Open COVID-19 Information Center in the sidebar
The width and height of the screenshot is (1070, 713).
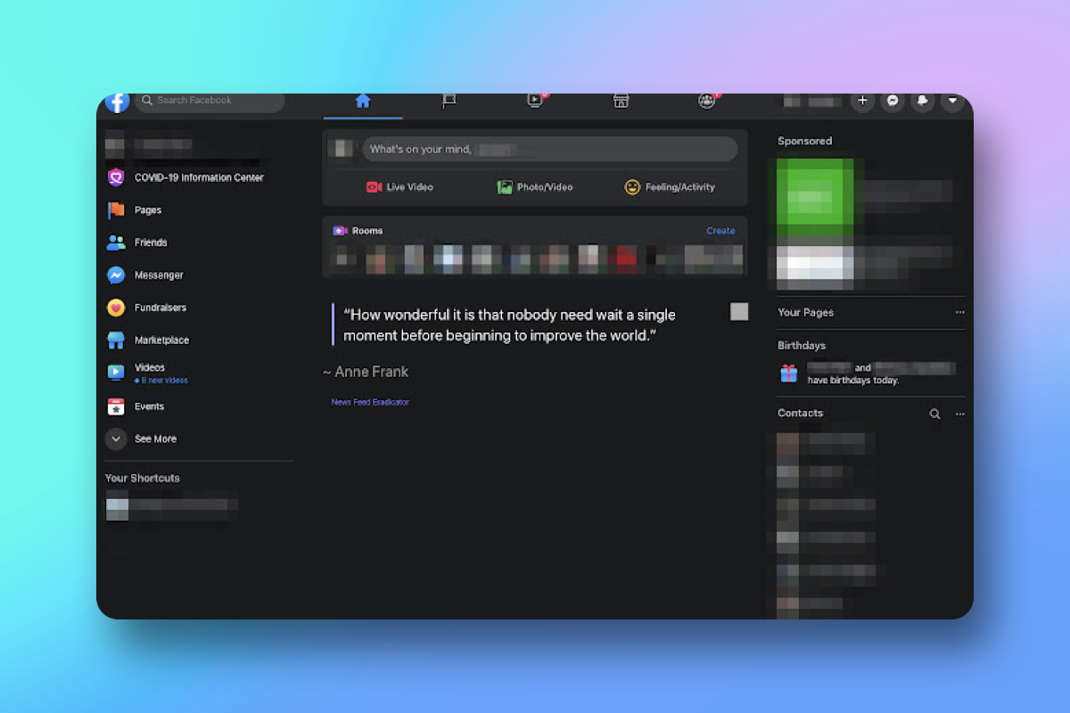pyautogui.click(x=198, y=177)
